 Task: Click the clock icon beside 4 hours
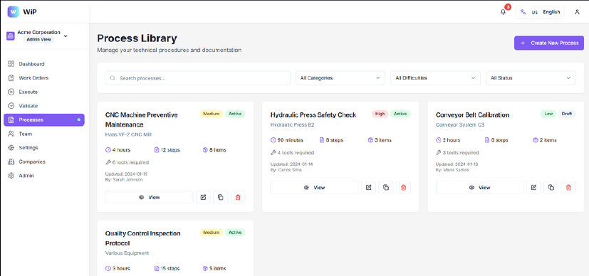click(108, 150)
